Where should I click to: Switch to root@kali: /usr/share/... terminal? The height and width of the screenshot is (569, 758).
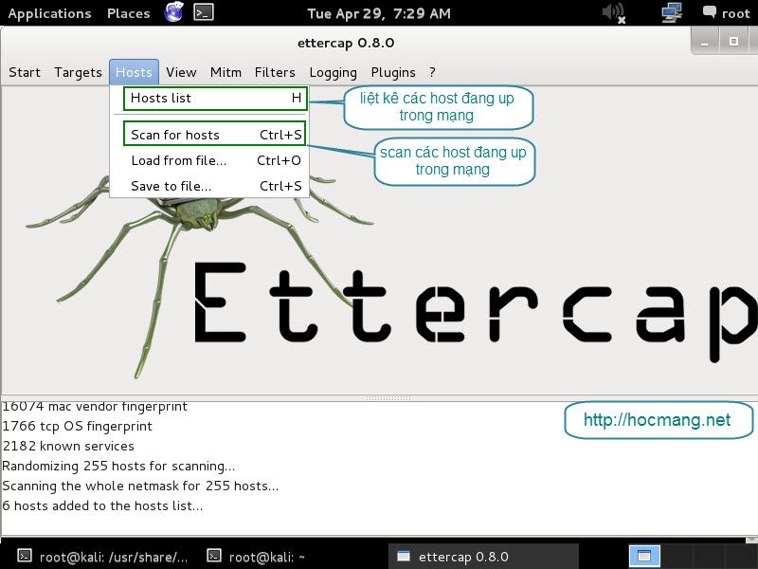[x=102, y=557]
